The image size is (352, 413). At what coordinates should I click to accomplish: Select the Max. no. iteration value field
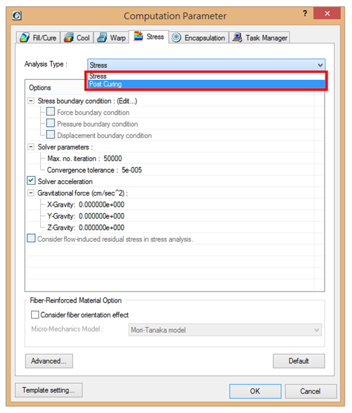[112, 159]
